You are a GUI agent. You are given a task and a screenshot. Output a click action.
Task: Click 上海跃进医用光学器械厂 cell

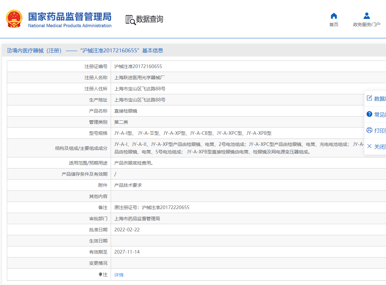(x=139, y=78)
